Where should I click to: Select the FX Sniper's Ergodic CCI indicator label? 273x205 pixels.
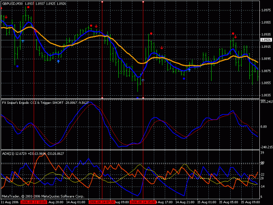45,102
